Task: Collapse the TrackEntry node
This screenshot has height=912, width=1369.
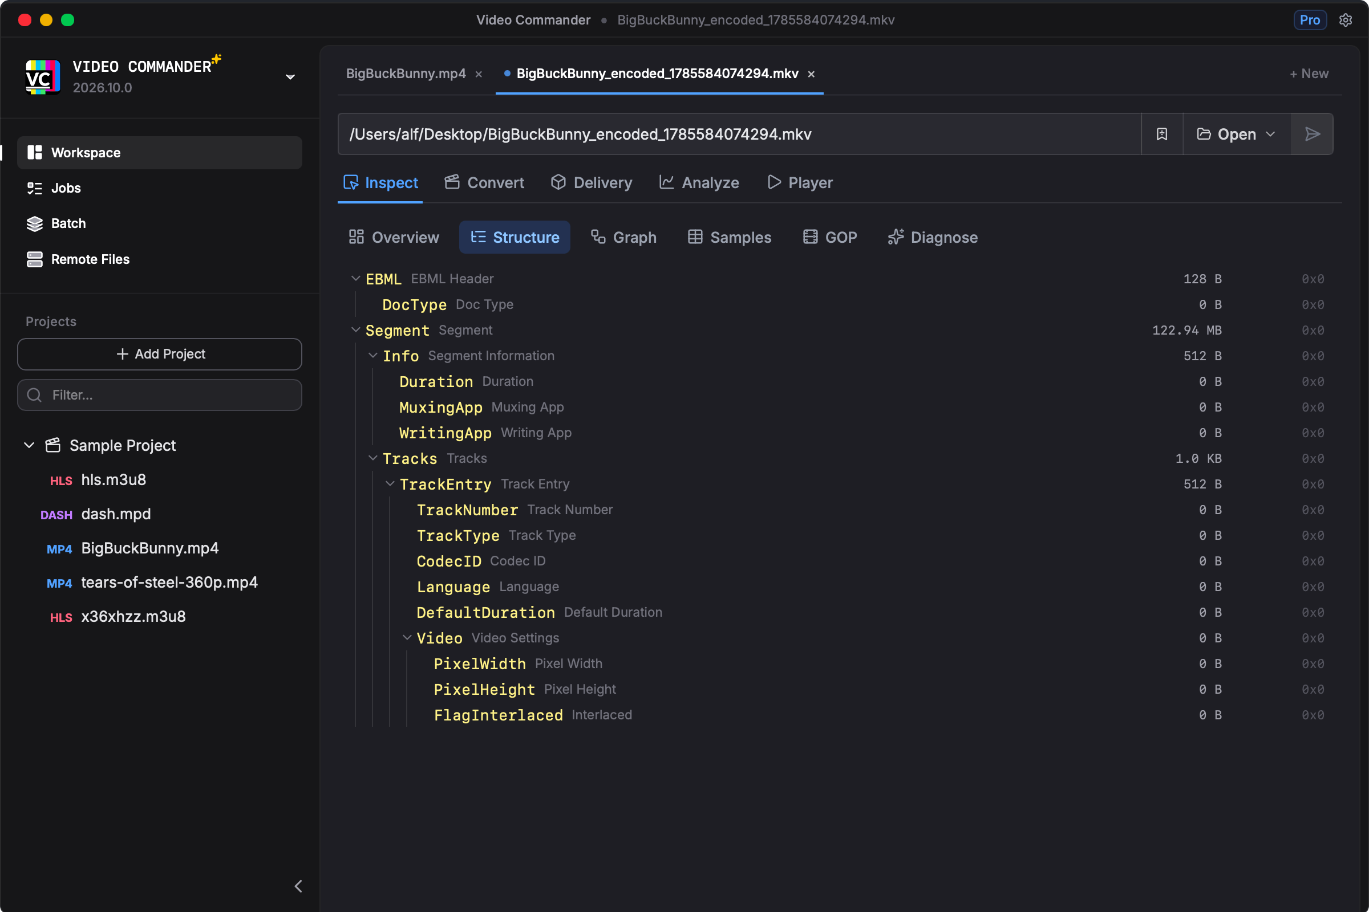Action: click(390, 484)
